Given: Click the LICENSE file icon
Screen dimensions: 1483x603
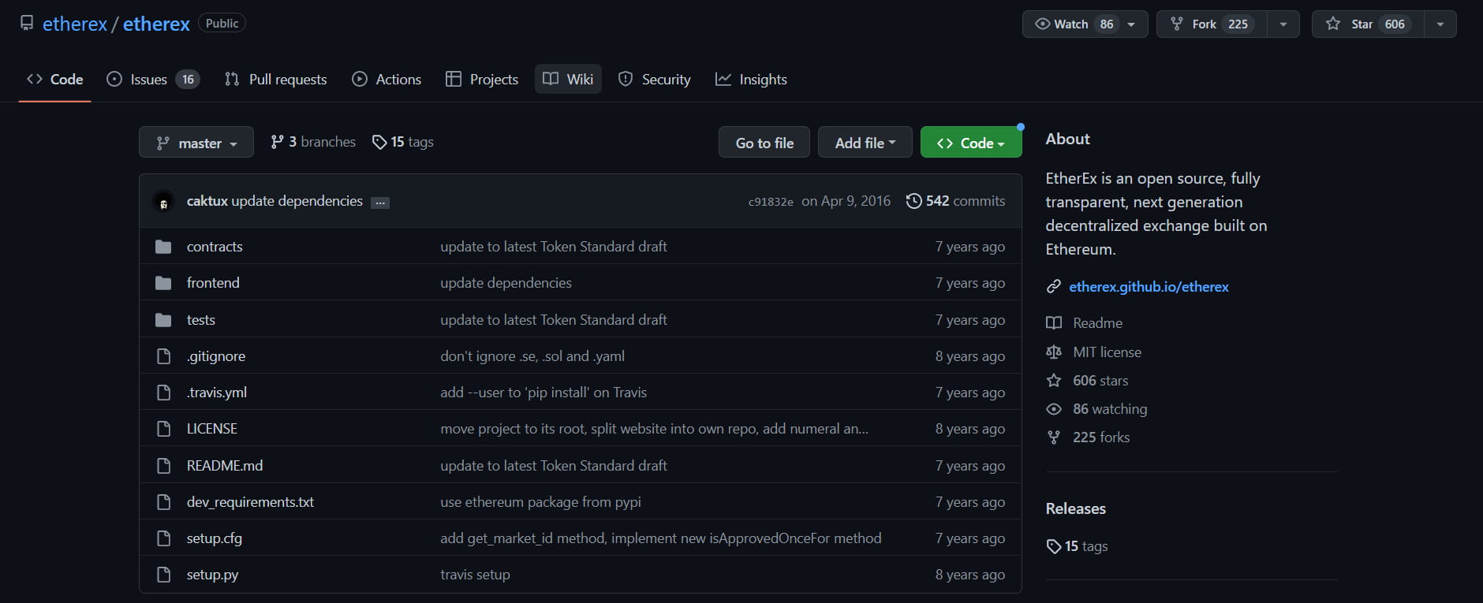Looking at the screenshot, I should point(163,429).
